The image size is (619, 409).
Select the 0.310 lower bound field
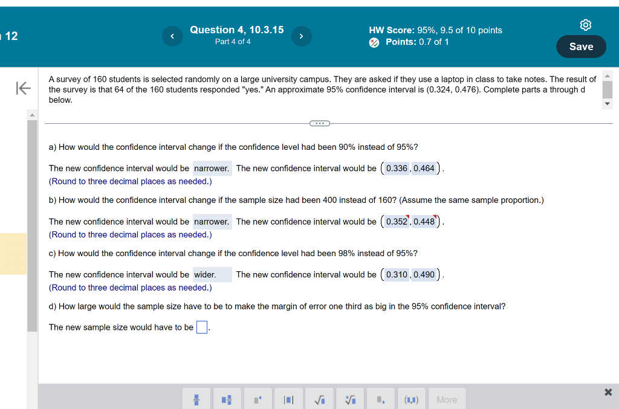point(397,274)
